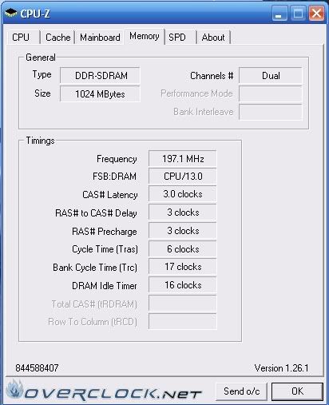Confirm with the OK button
Screen dimensions: 329x405
click(297, 391)
